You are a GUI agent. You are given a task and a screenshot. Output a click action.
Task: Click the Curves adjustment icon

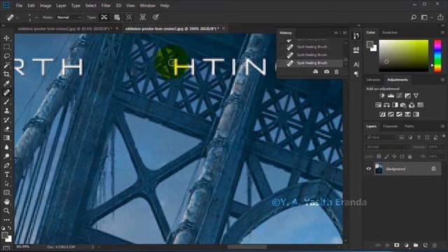point(399,96)
